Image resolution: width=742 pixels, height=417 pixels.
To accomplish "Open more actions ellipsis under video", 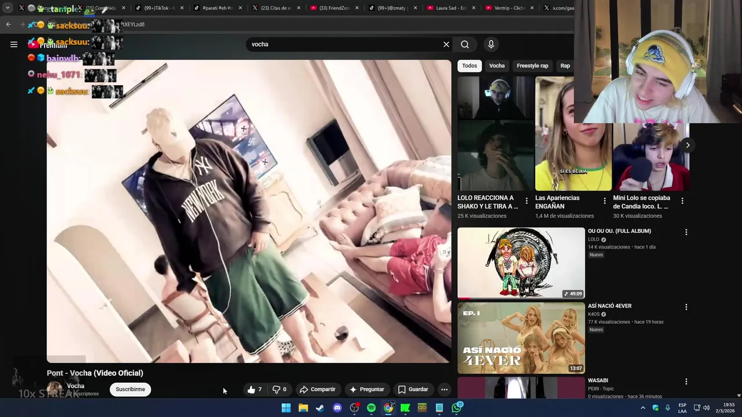I will 444,389.
